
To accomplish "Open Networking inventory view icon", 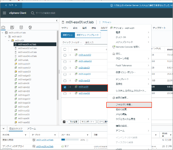I will (30, 27).
